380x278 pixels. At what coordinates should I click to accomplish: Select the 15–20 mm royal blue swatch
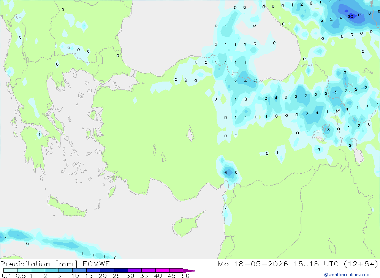coord(93,270)
